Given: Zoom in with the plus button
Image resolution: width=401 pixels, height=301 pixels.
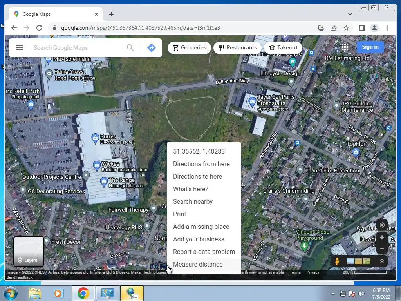Looking at the screenshot, I should (382, 238).
